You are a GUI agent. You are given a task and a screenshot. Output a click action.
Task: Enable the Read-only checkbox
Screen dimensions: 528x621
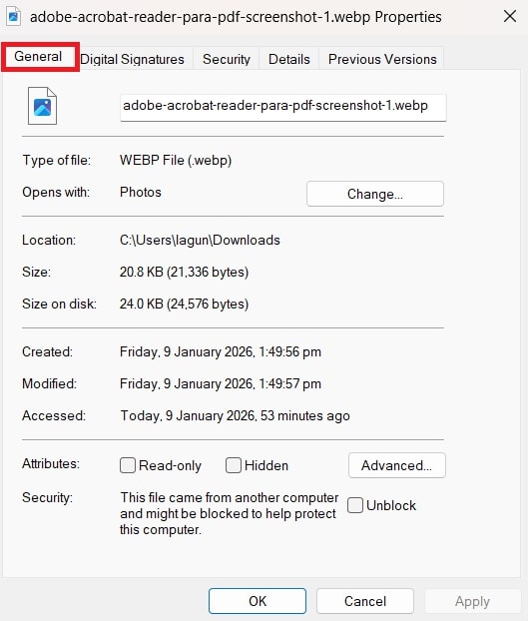click(128, 465)
